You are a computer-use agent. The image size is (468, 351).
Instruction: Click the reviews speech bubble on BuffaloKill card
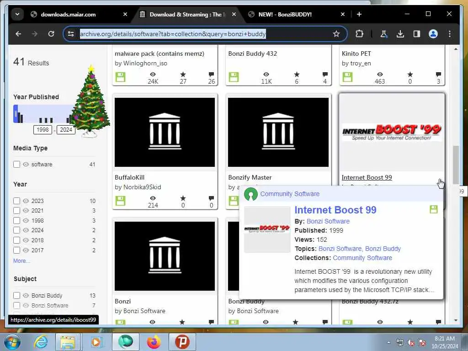(x=211, y=198)
